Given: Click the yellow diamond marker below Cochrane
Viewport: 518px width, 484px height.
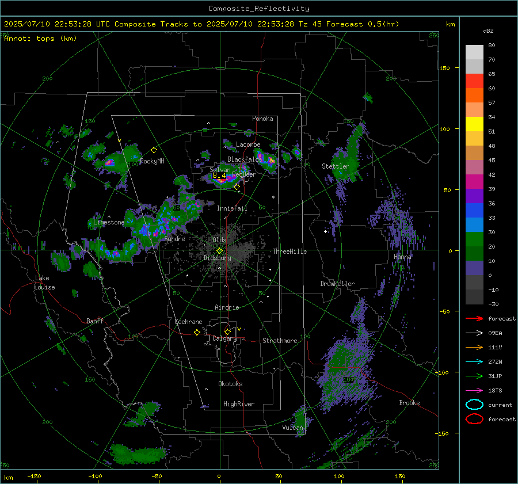Looking at the screenshot, I should (197, 333).
